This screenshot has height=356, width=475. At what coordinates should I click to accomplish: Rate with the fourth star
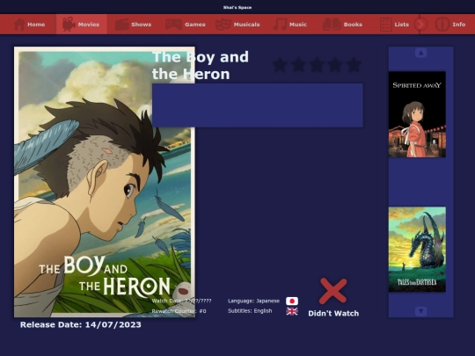(x=335, y=65)
